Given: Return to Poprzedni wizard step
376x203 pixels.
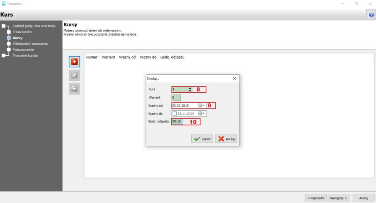Looking at the screenshot, I should [x=316, y=198].
